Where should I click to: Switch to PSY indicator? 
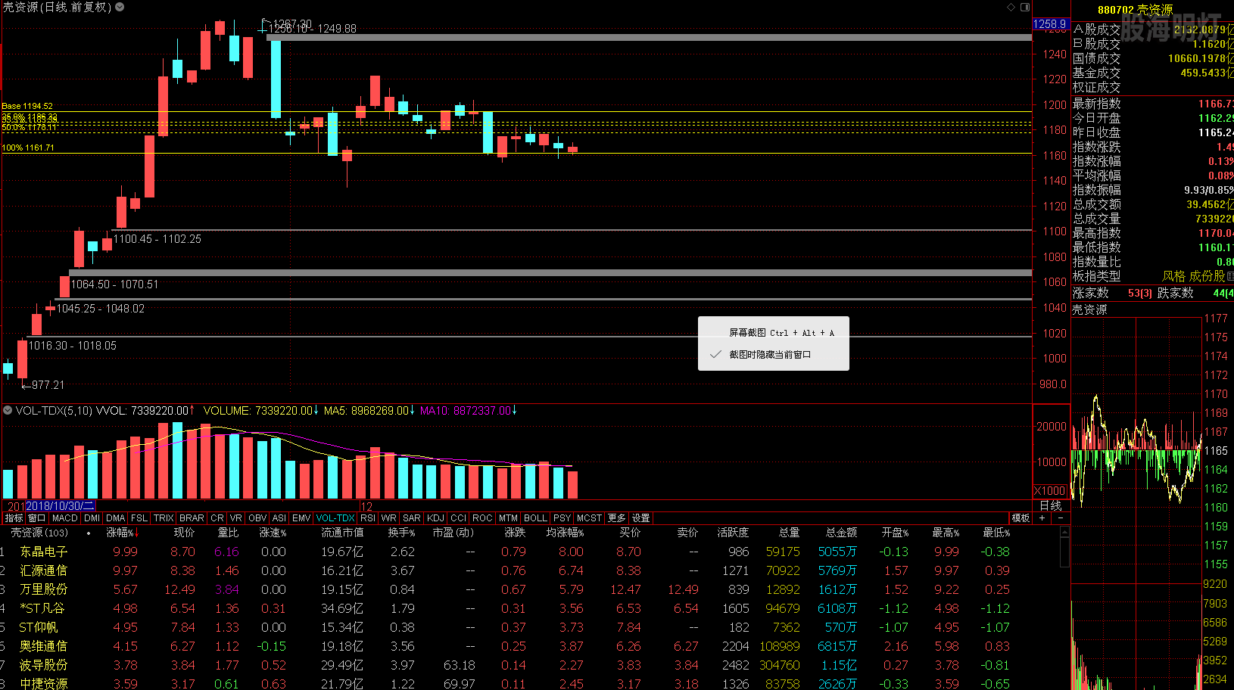[562, 518]
